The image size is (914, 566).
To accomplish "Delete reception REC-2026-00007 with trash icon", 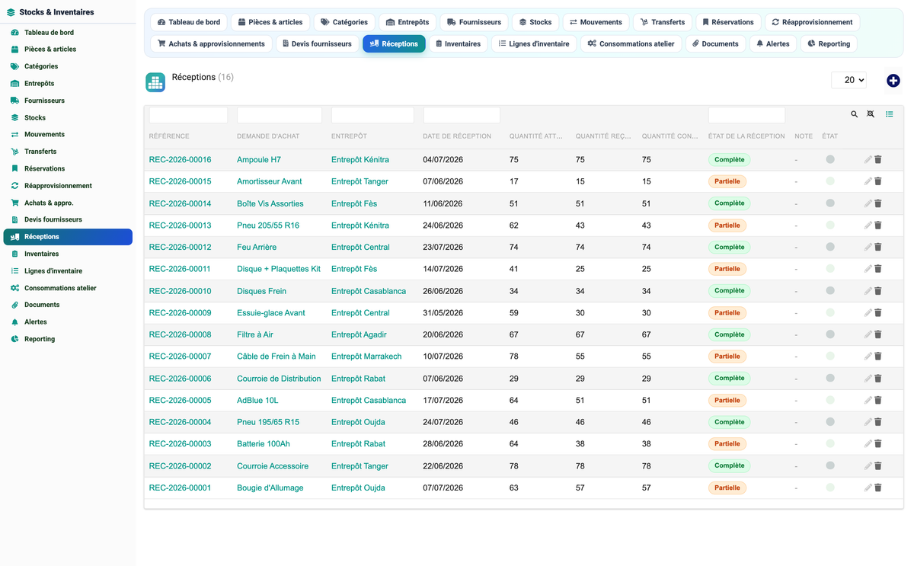I will pos(878,357).
